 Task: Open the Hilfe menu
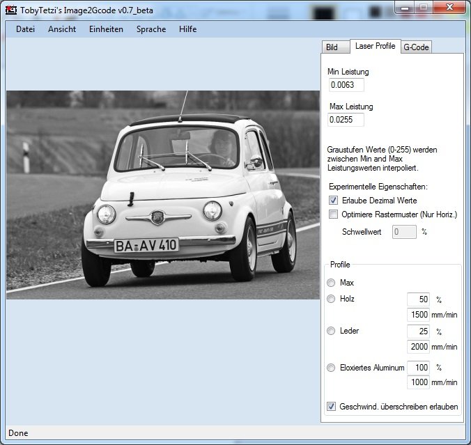pyautogui.click(x=187, y=29)
